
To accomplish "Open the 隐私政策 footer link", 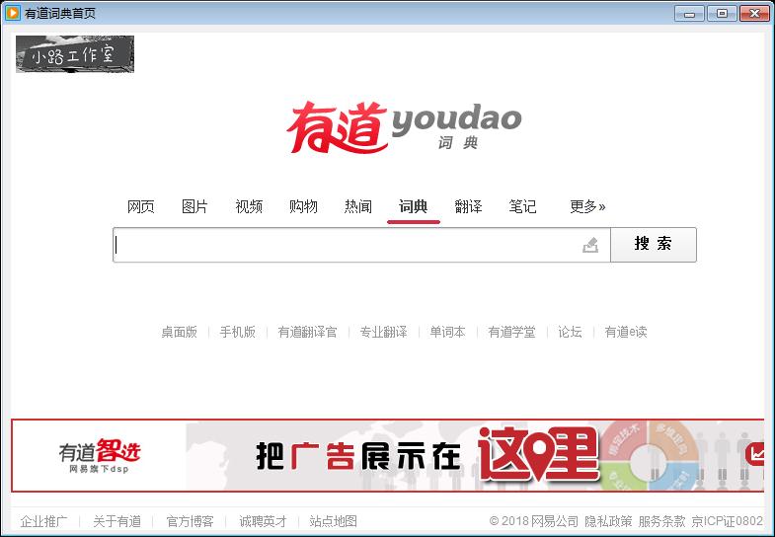I will pyautogui.click(x=608, y=521).
